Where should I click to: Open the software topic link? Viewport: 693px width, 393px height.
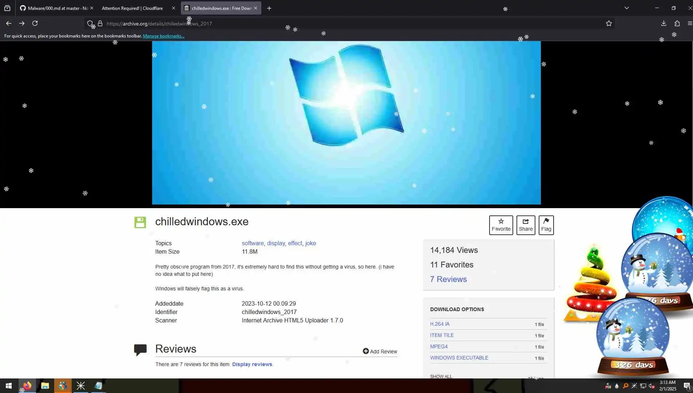(253, 243)
